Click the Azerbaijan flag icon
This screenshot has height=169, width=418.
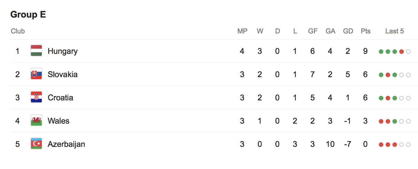pyautogui.click(x=36, y=144)
